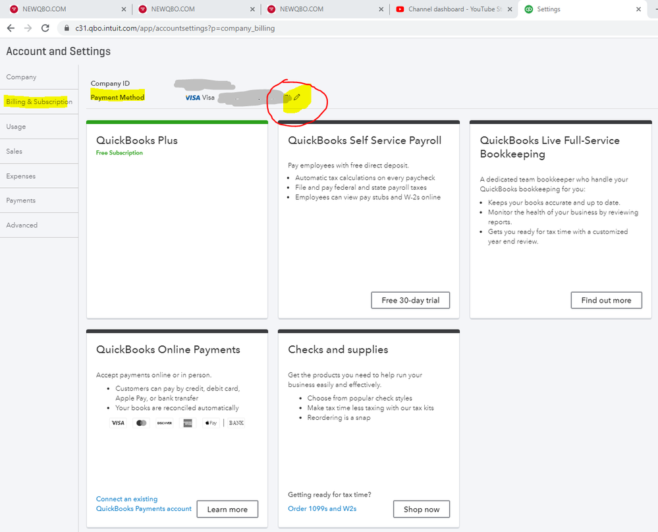Go back using the browser back arrow

(11, 28)
